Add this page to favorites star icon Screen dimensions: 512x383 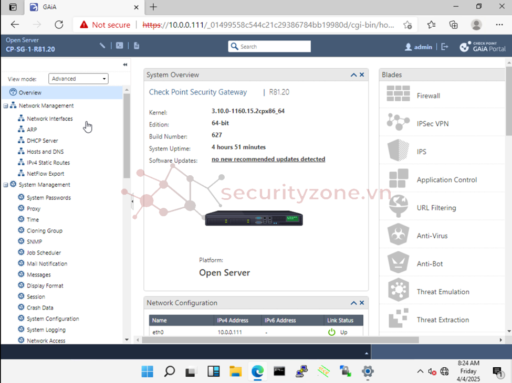pyautogui.click(x=407, y=25)
